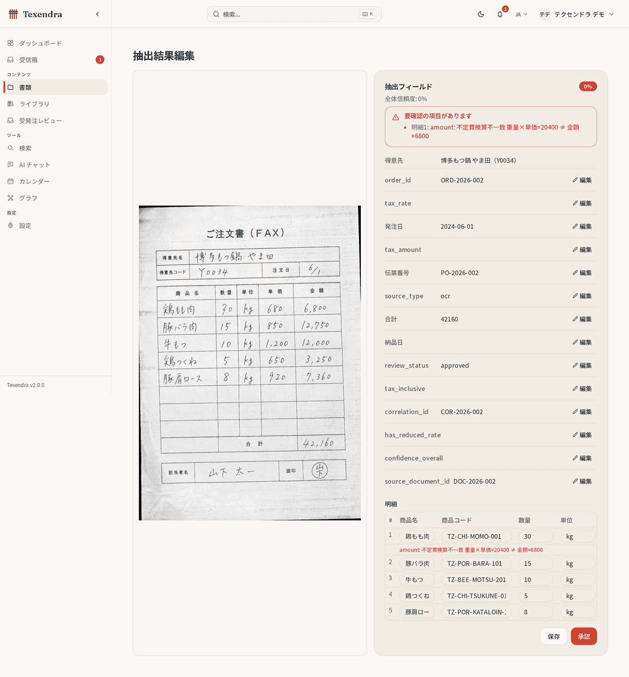Click the warning triangle icon in alert
The image size is (629, 677).
click(x=396, y=117)
